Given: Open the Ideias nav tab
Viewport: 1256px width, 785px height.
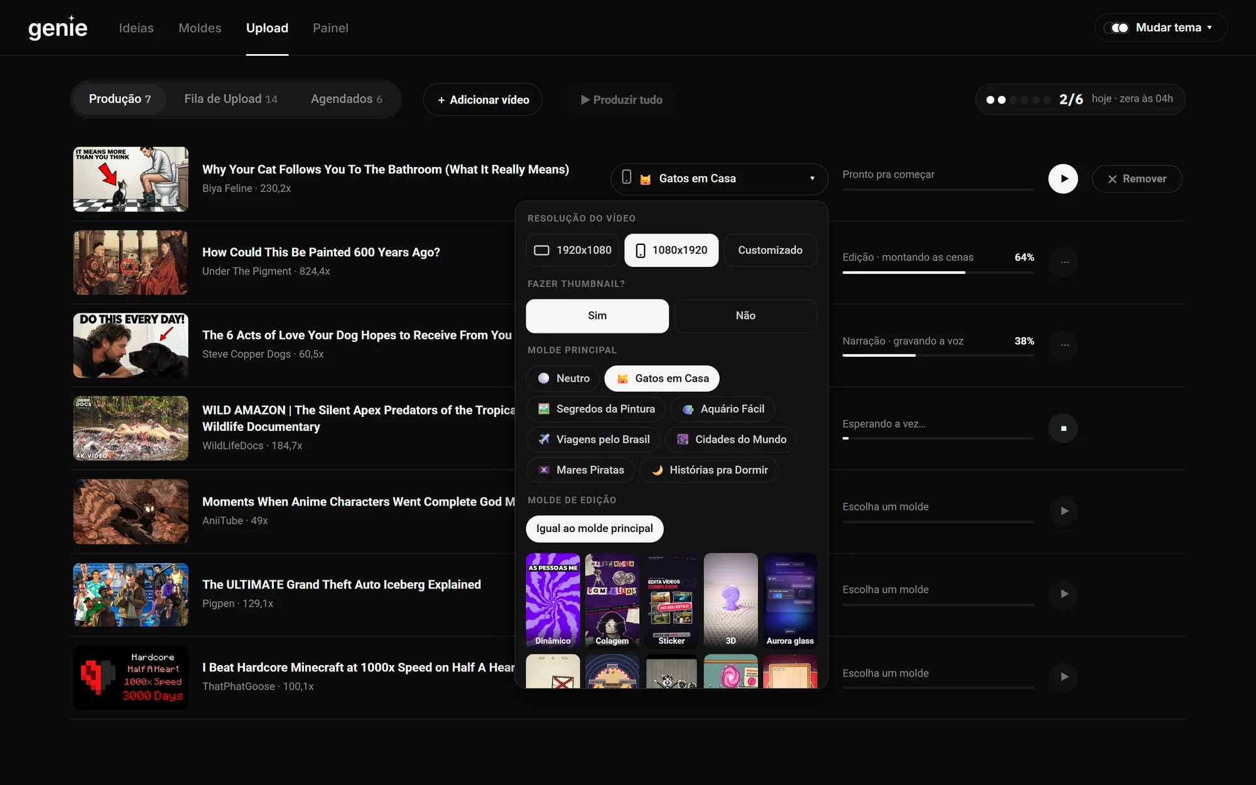Looking at the screenshot, I should [x=136, y=28].
